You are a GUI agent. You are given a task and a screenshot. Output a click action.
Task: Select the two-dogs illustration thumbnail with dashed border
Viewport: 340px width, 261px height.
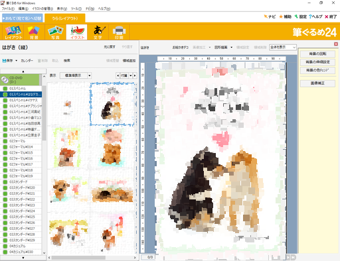tap(113, 104)
